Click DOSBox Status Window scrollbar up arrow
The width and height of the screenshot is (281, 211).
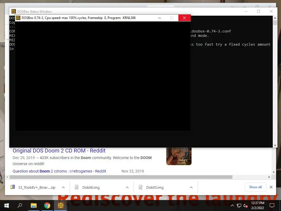pos(275,18)
